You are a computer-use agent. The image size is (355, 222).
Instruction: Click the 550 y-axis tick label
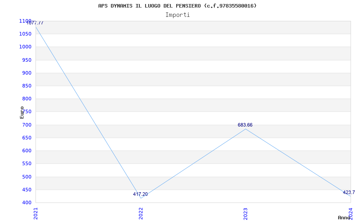27,163
